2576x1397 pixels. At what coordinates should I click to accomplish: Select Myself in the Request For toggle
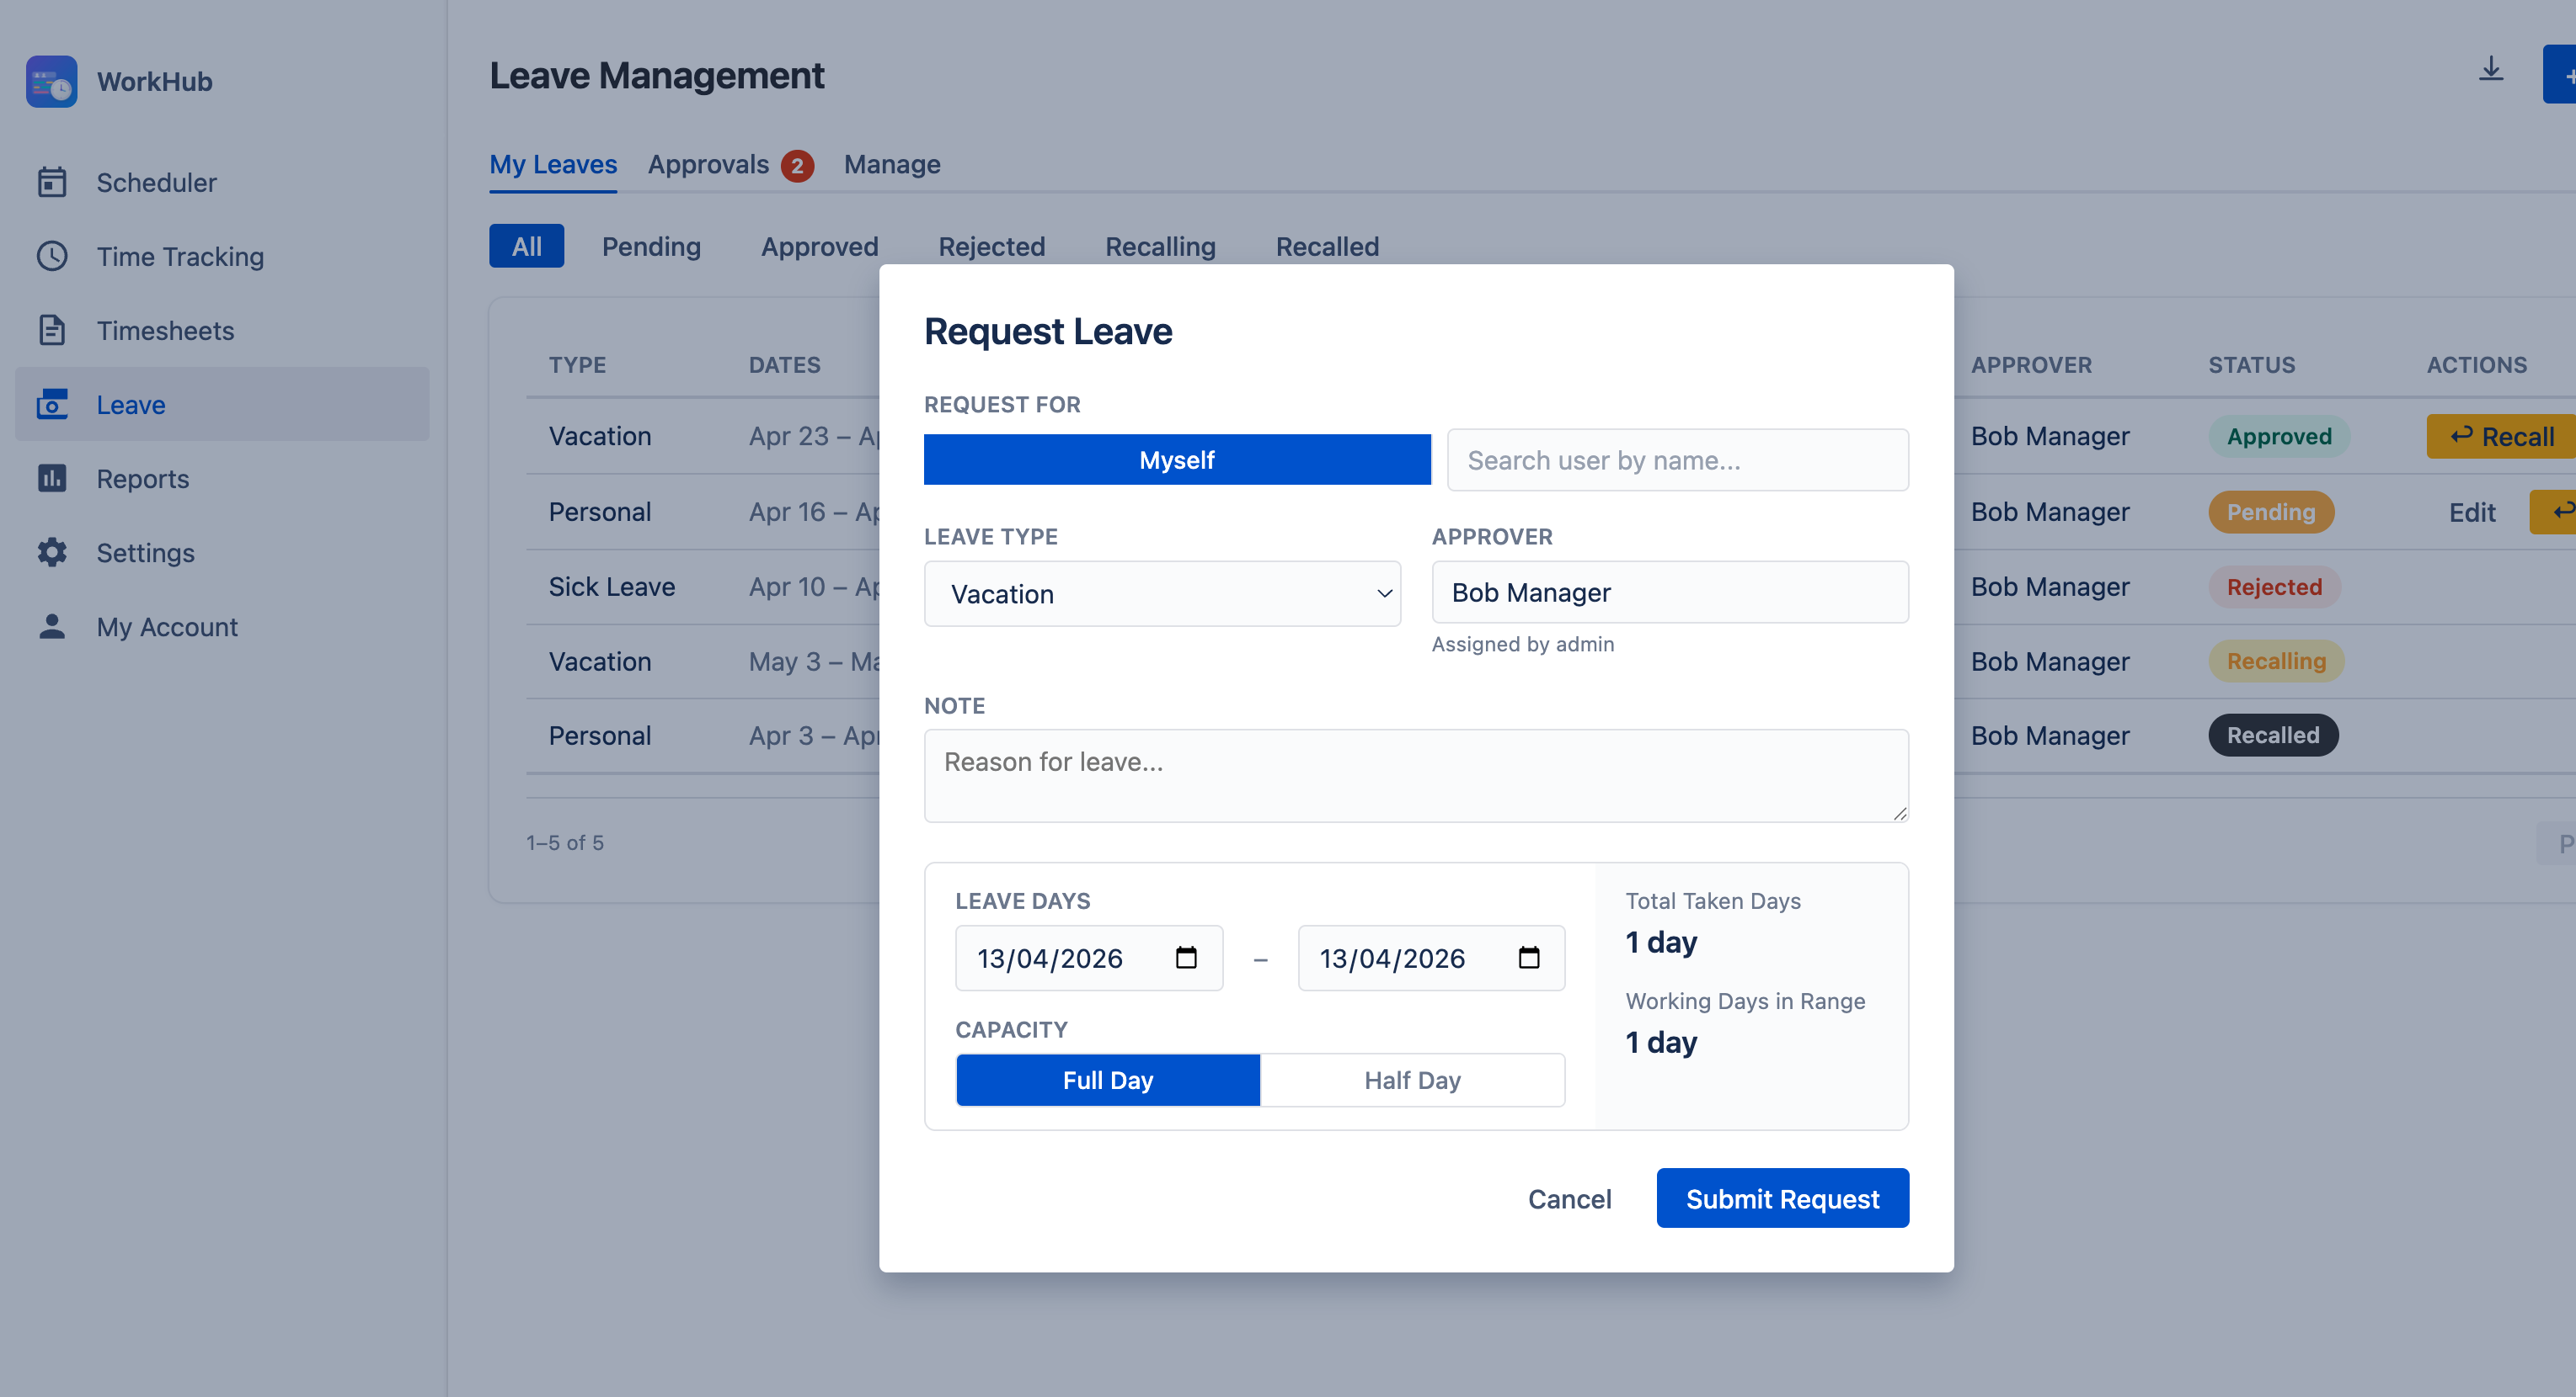(x=1177, y=459)
